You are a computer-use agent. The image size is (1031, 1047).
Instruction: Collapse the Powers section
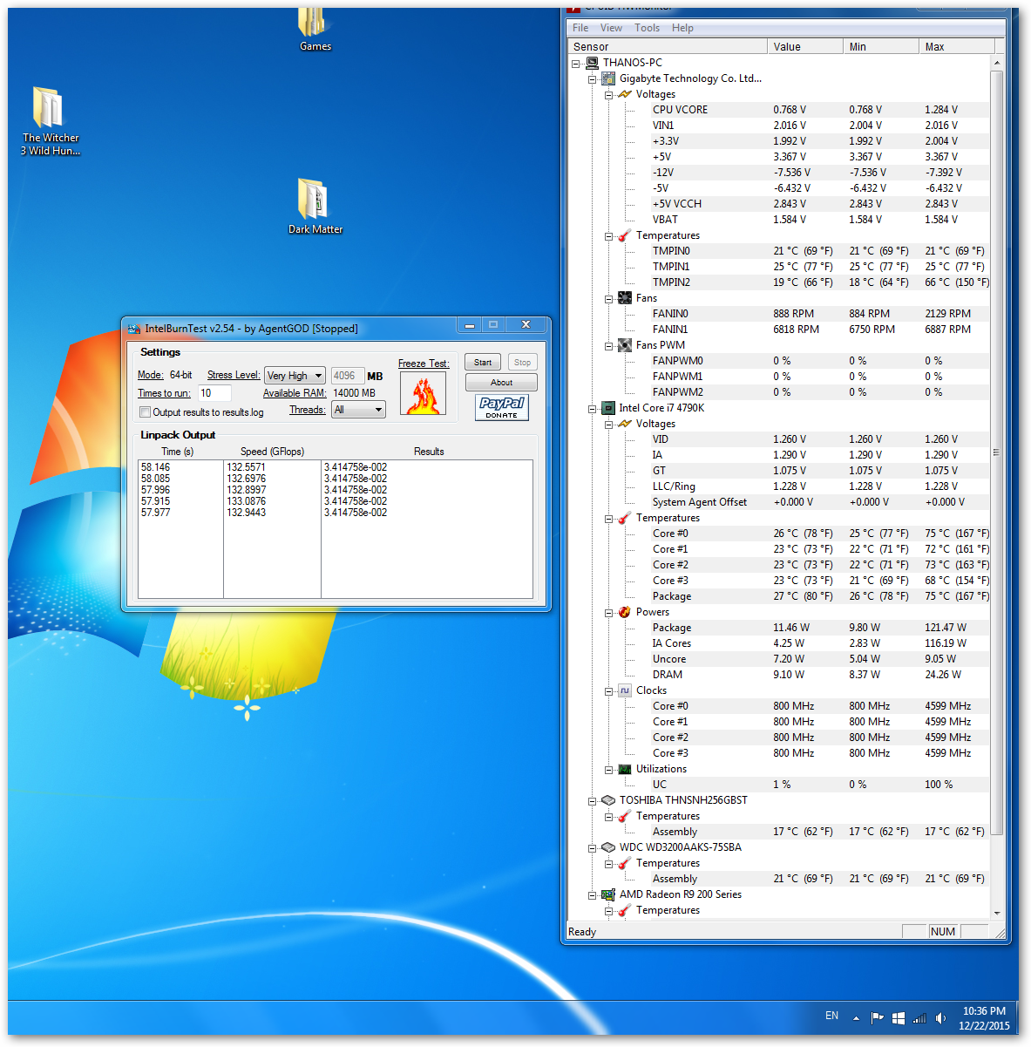609,612
